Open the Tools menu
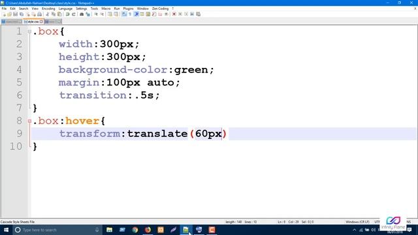 (x=94, y=8)
